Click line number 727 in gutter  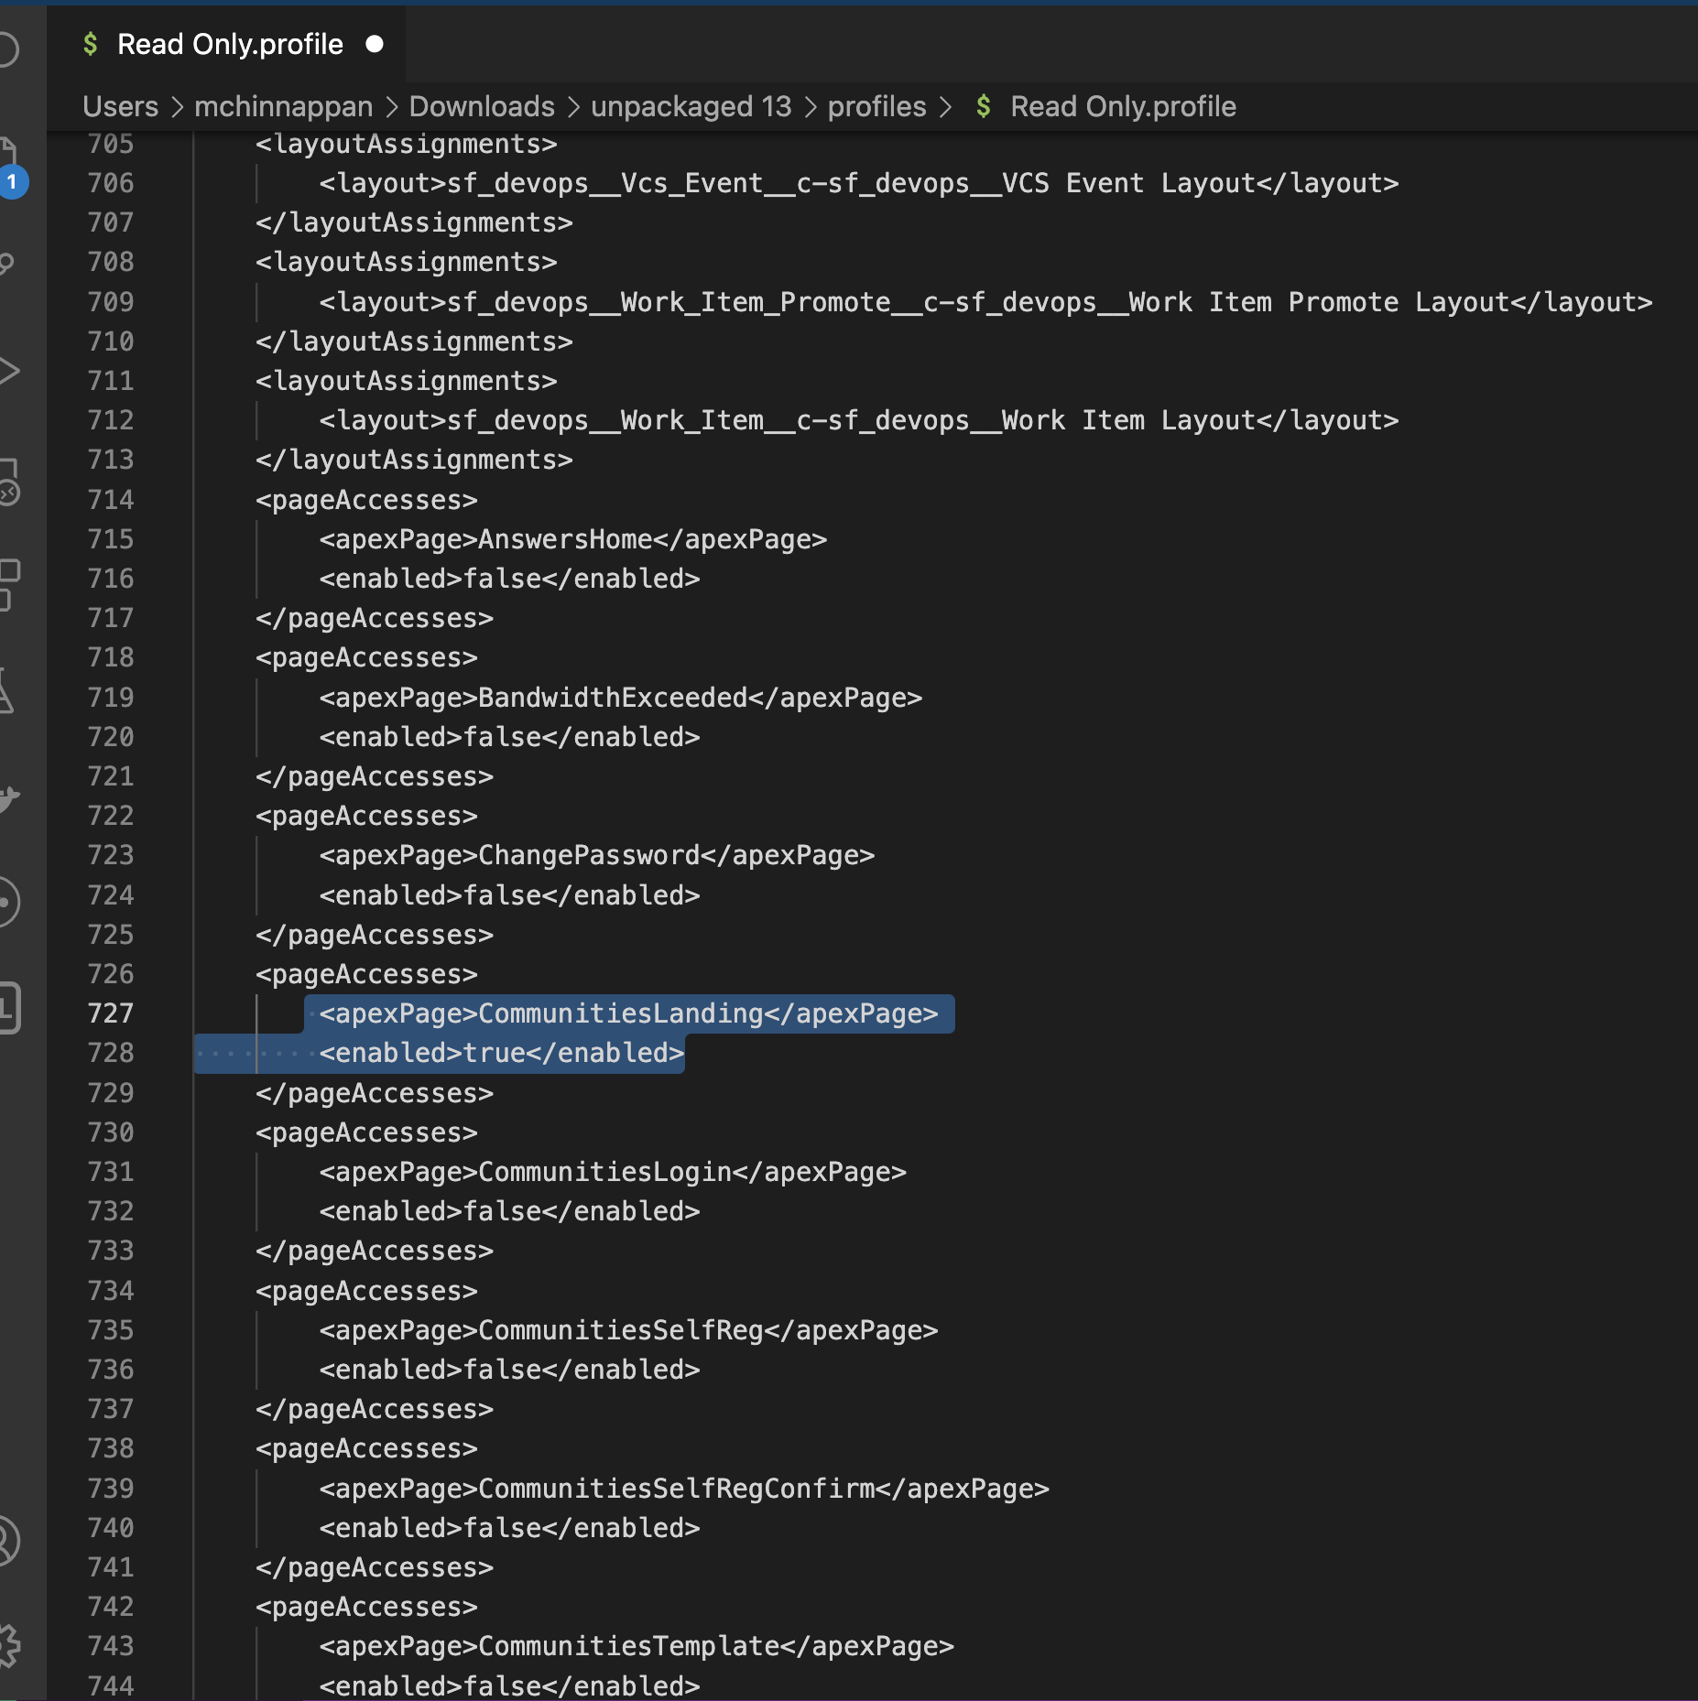click(111, 1013)
